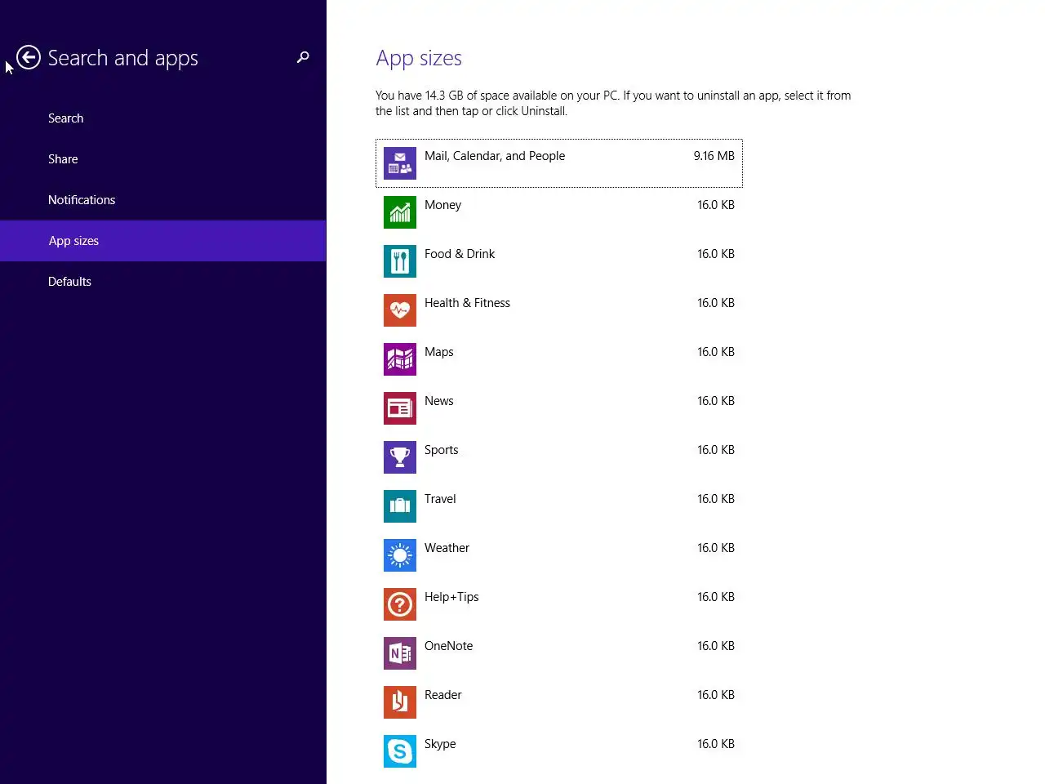The height and width of the screenshot is (784, 1045).
Task: Click the Help+Tips question mark icon
Action: pyautogui.click(x=400, y=604)
